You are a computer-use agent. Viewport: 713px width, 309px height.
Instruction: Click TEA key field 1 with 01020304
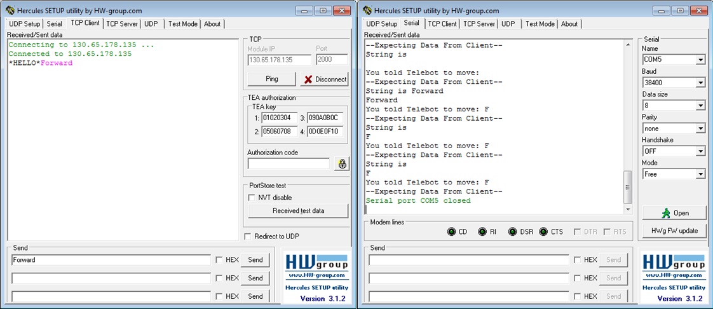coord(279,118)
